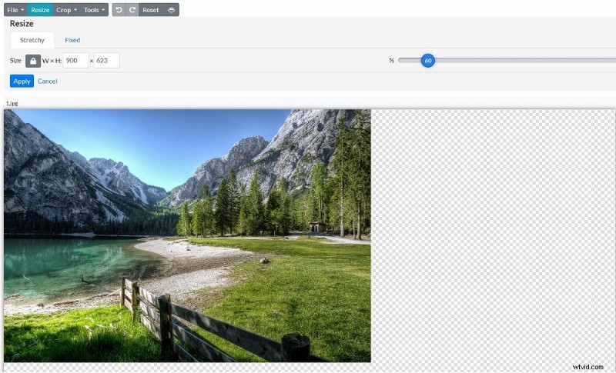
Task: Expand the Tools dropdown menu
Action: (x=94, y=10)
